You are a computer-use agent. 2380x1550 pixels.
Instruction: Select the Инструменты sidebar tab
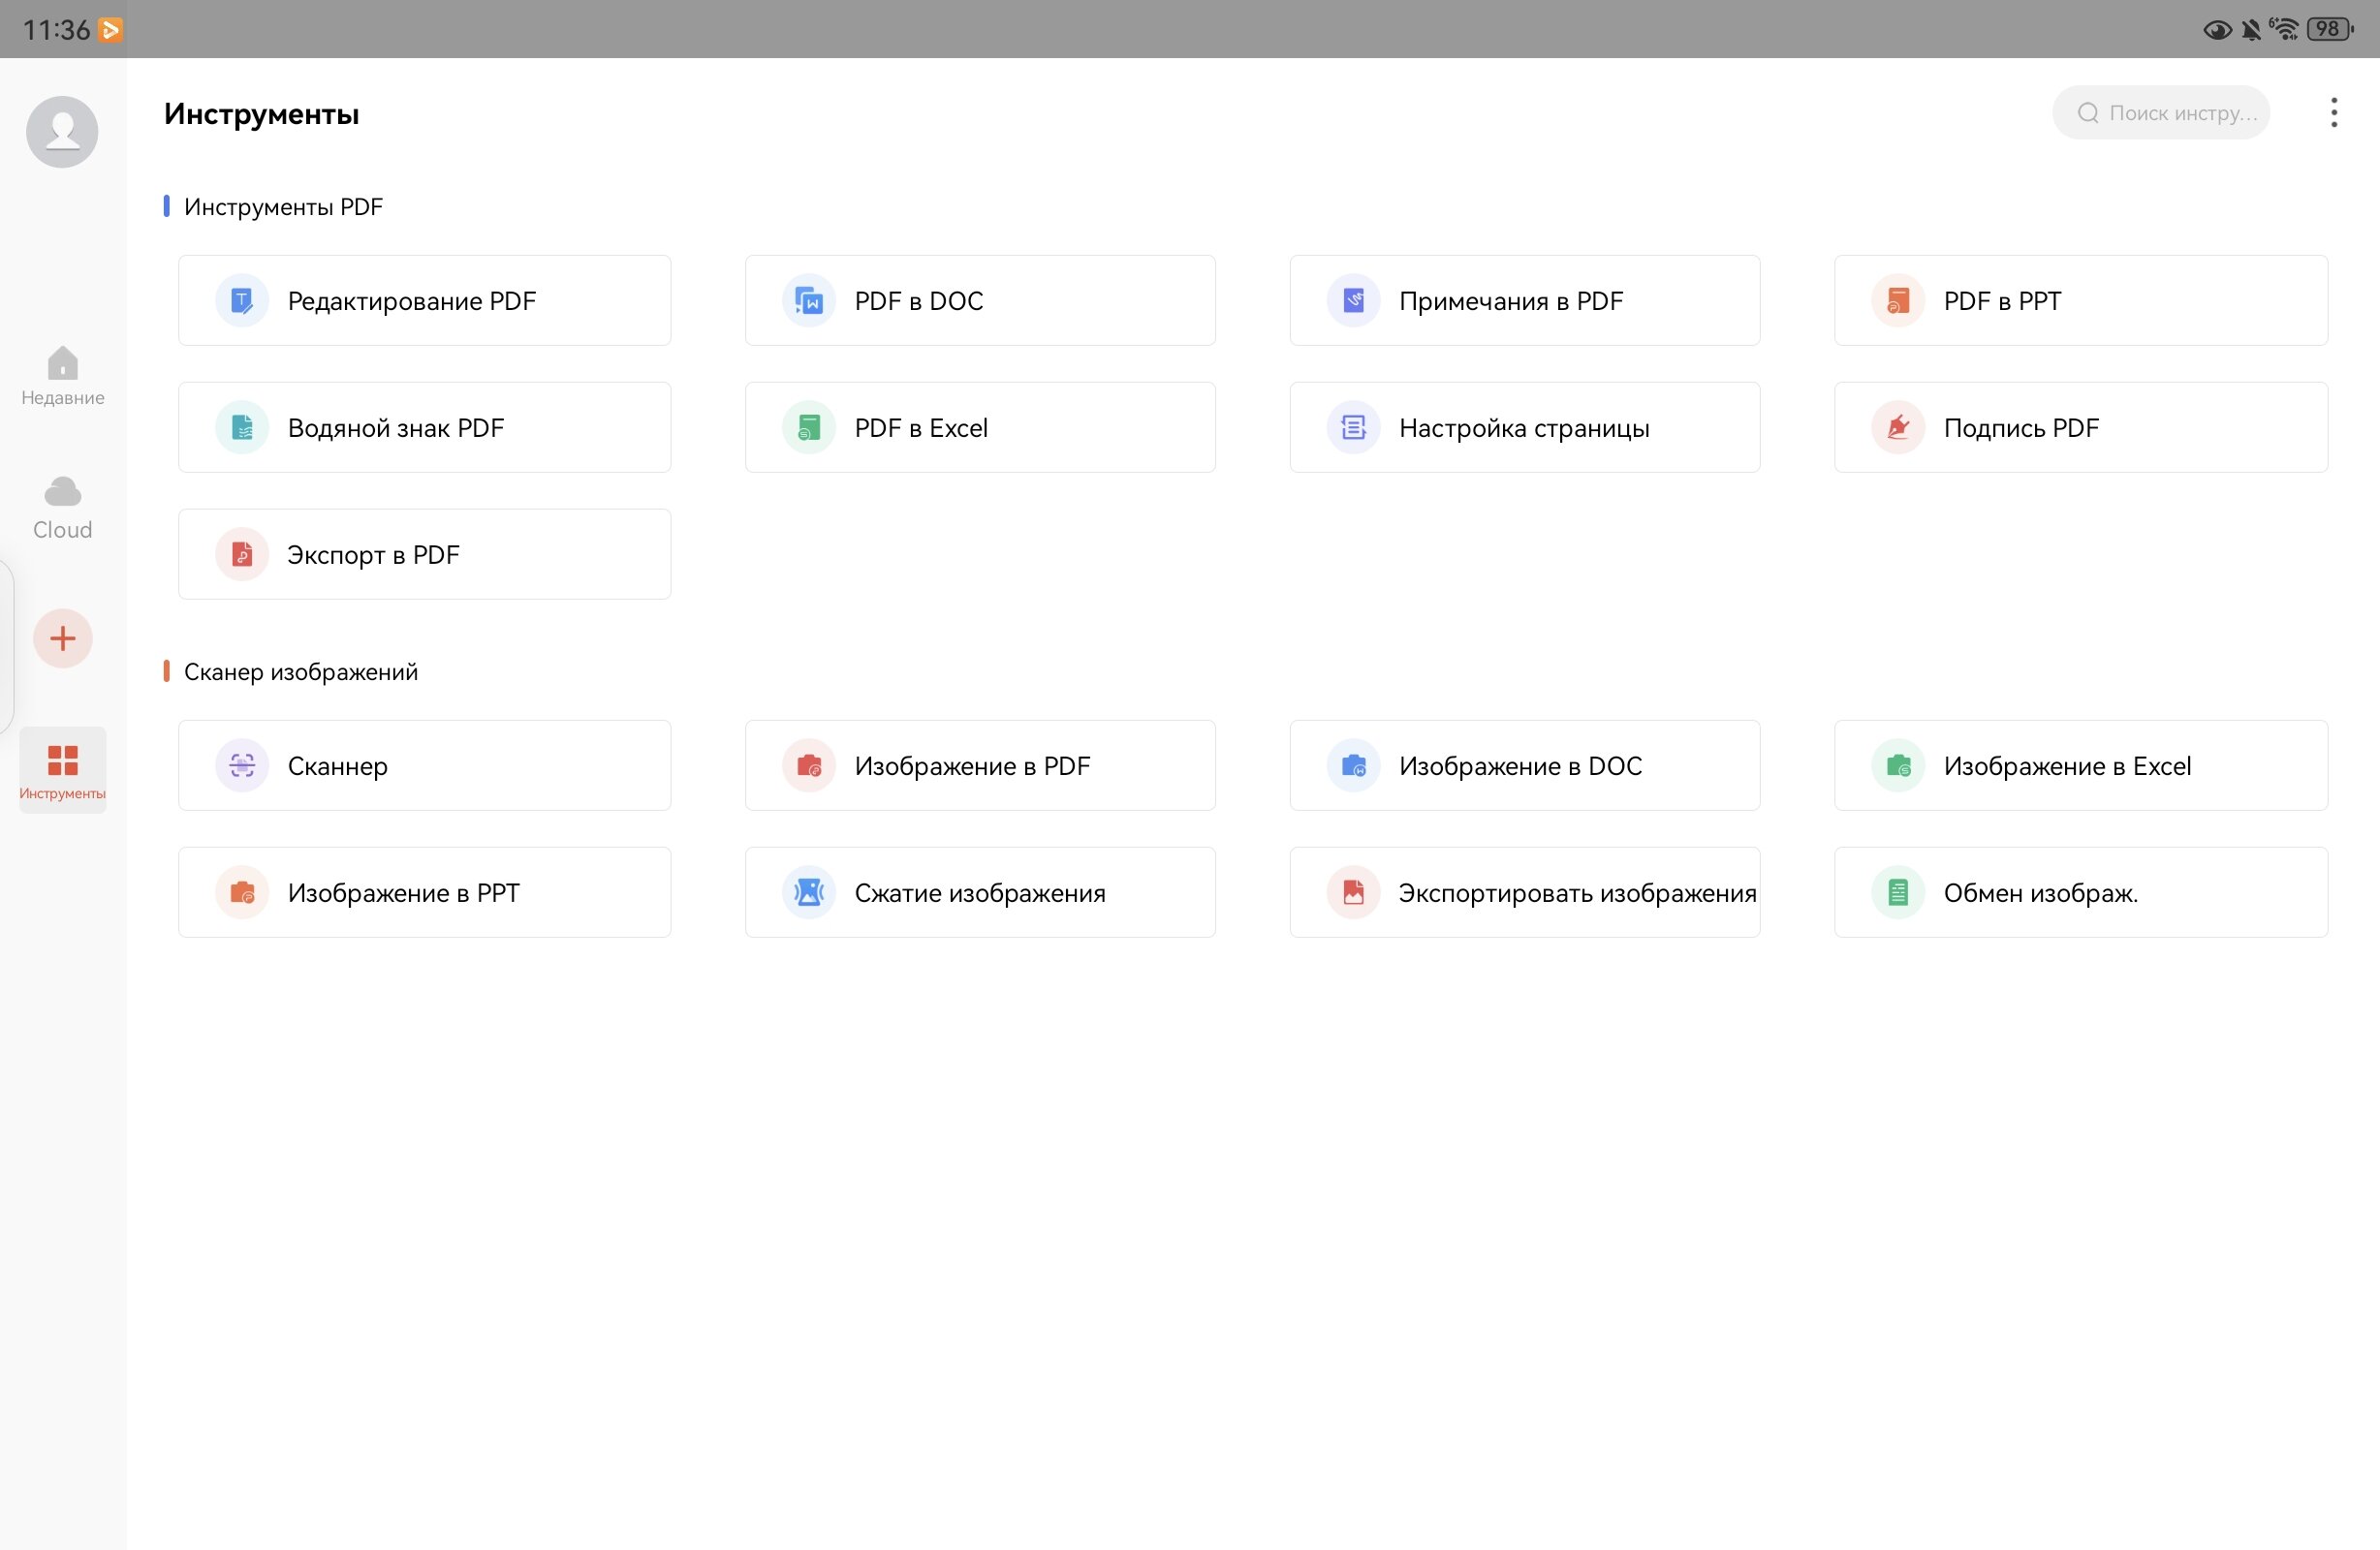(62, 770)
